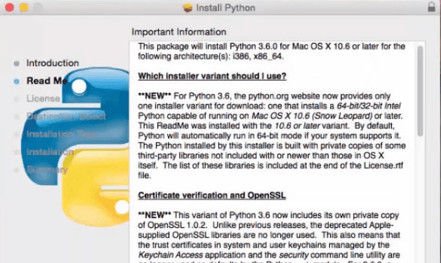Select the Introduction step in sidebar
The width and height of the screenshot is (441, 263).
(x=52, y=63)
